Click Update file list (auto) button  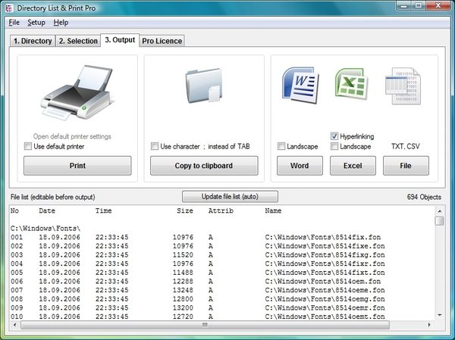[230, 197]
